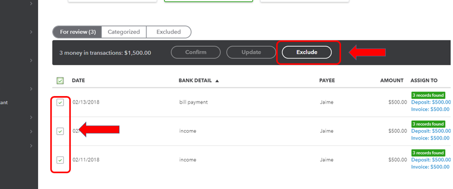Click the Payee column header
Screen dimensions: 453x189
[327, 81]
